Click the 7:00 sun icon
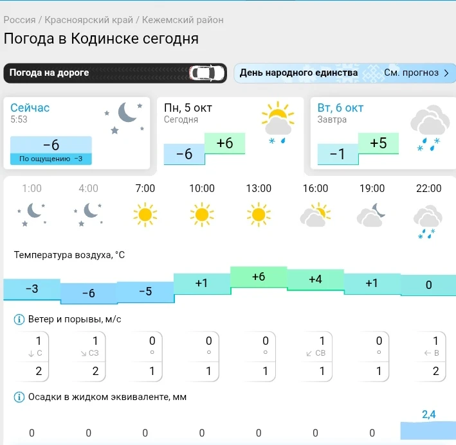The image size is (456, 445). pos(145,214)
